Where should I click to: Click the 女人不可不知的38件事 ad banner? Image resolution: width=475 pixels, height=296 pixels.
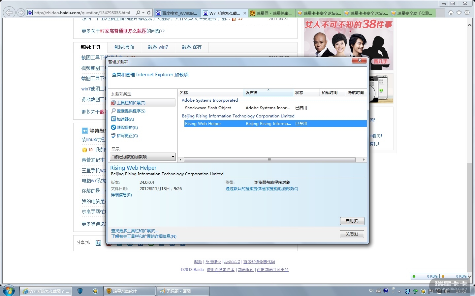click(x=349, y=44)
